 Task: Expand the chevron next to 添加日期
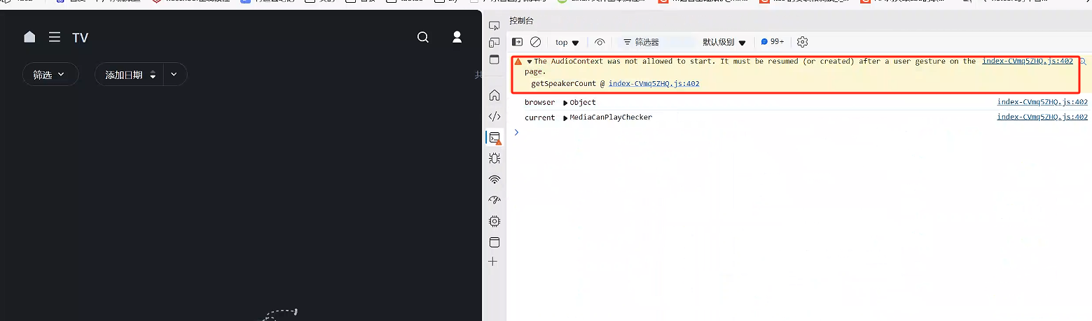174,74
